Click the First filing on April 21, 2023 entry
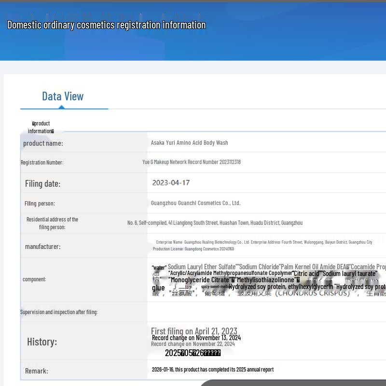 pyautogui.click(x=194, y=331)
